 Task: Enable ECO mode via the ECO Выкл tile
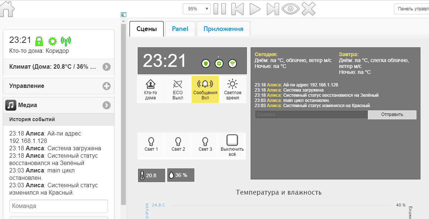(178, 89)
